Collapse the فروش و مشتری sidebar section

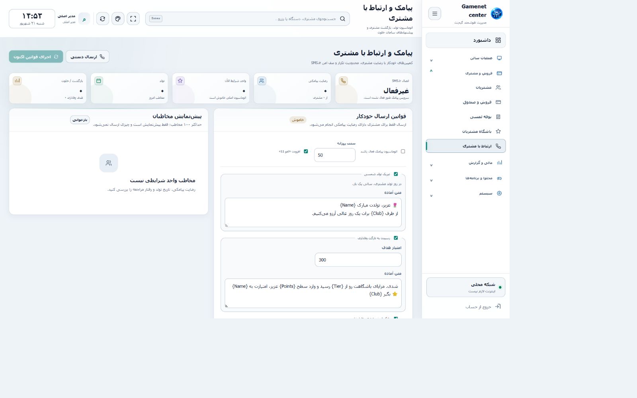tap(466, 73)
